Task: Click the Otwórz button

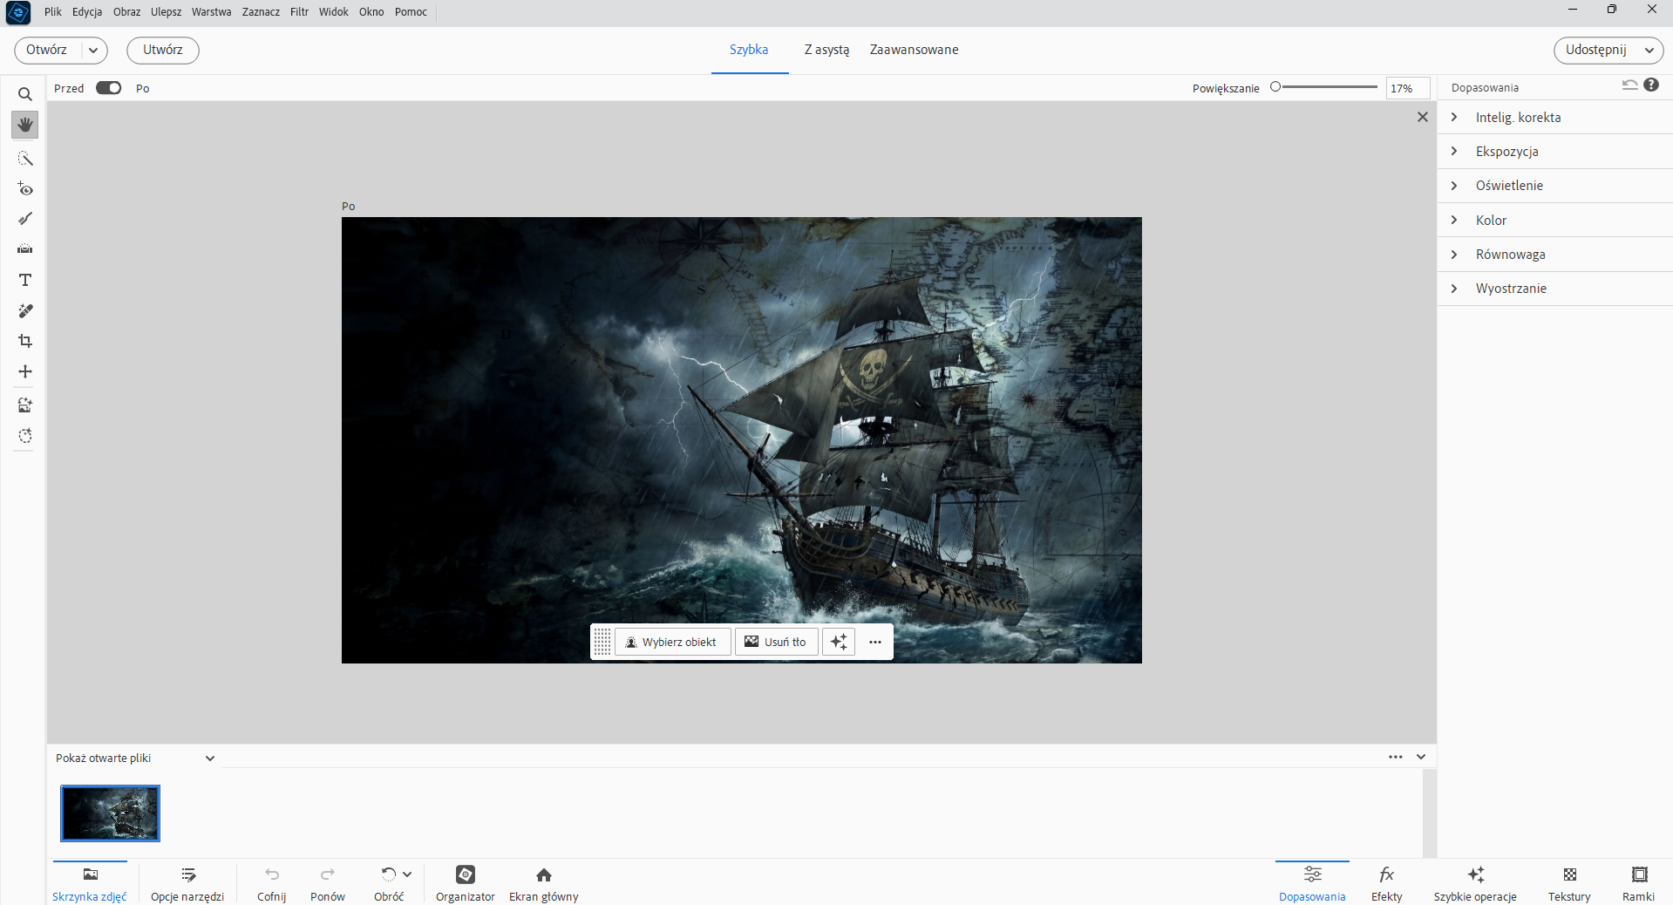Action: pos(47,50)
